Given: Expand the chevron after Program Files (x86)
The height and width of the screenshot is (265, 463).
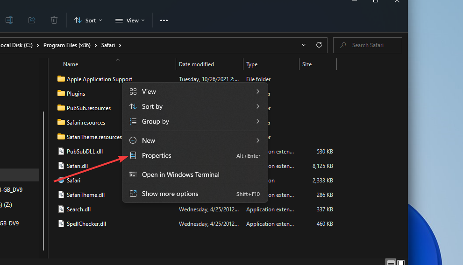Looking at the screenshot, I should tap(96, 45).
